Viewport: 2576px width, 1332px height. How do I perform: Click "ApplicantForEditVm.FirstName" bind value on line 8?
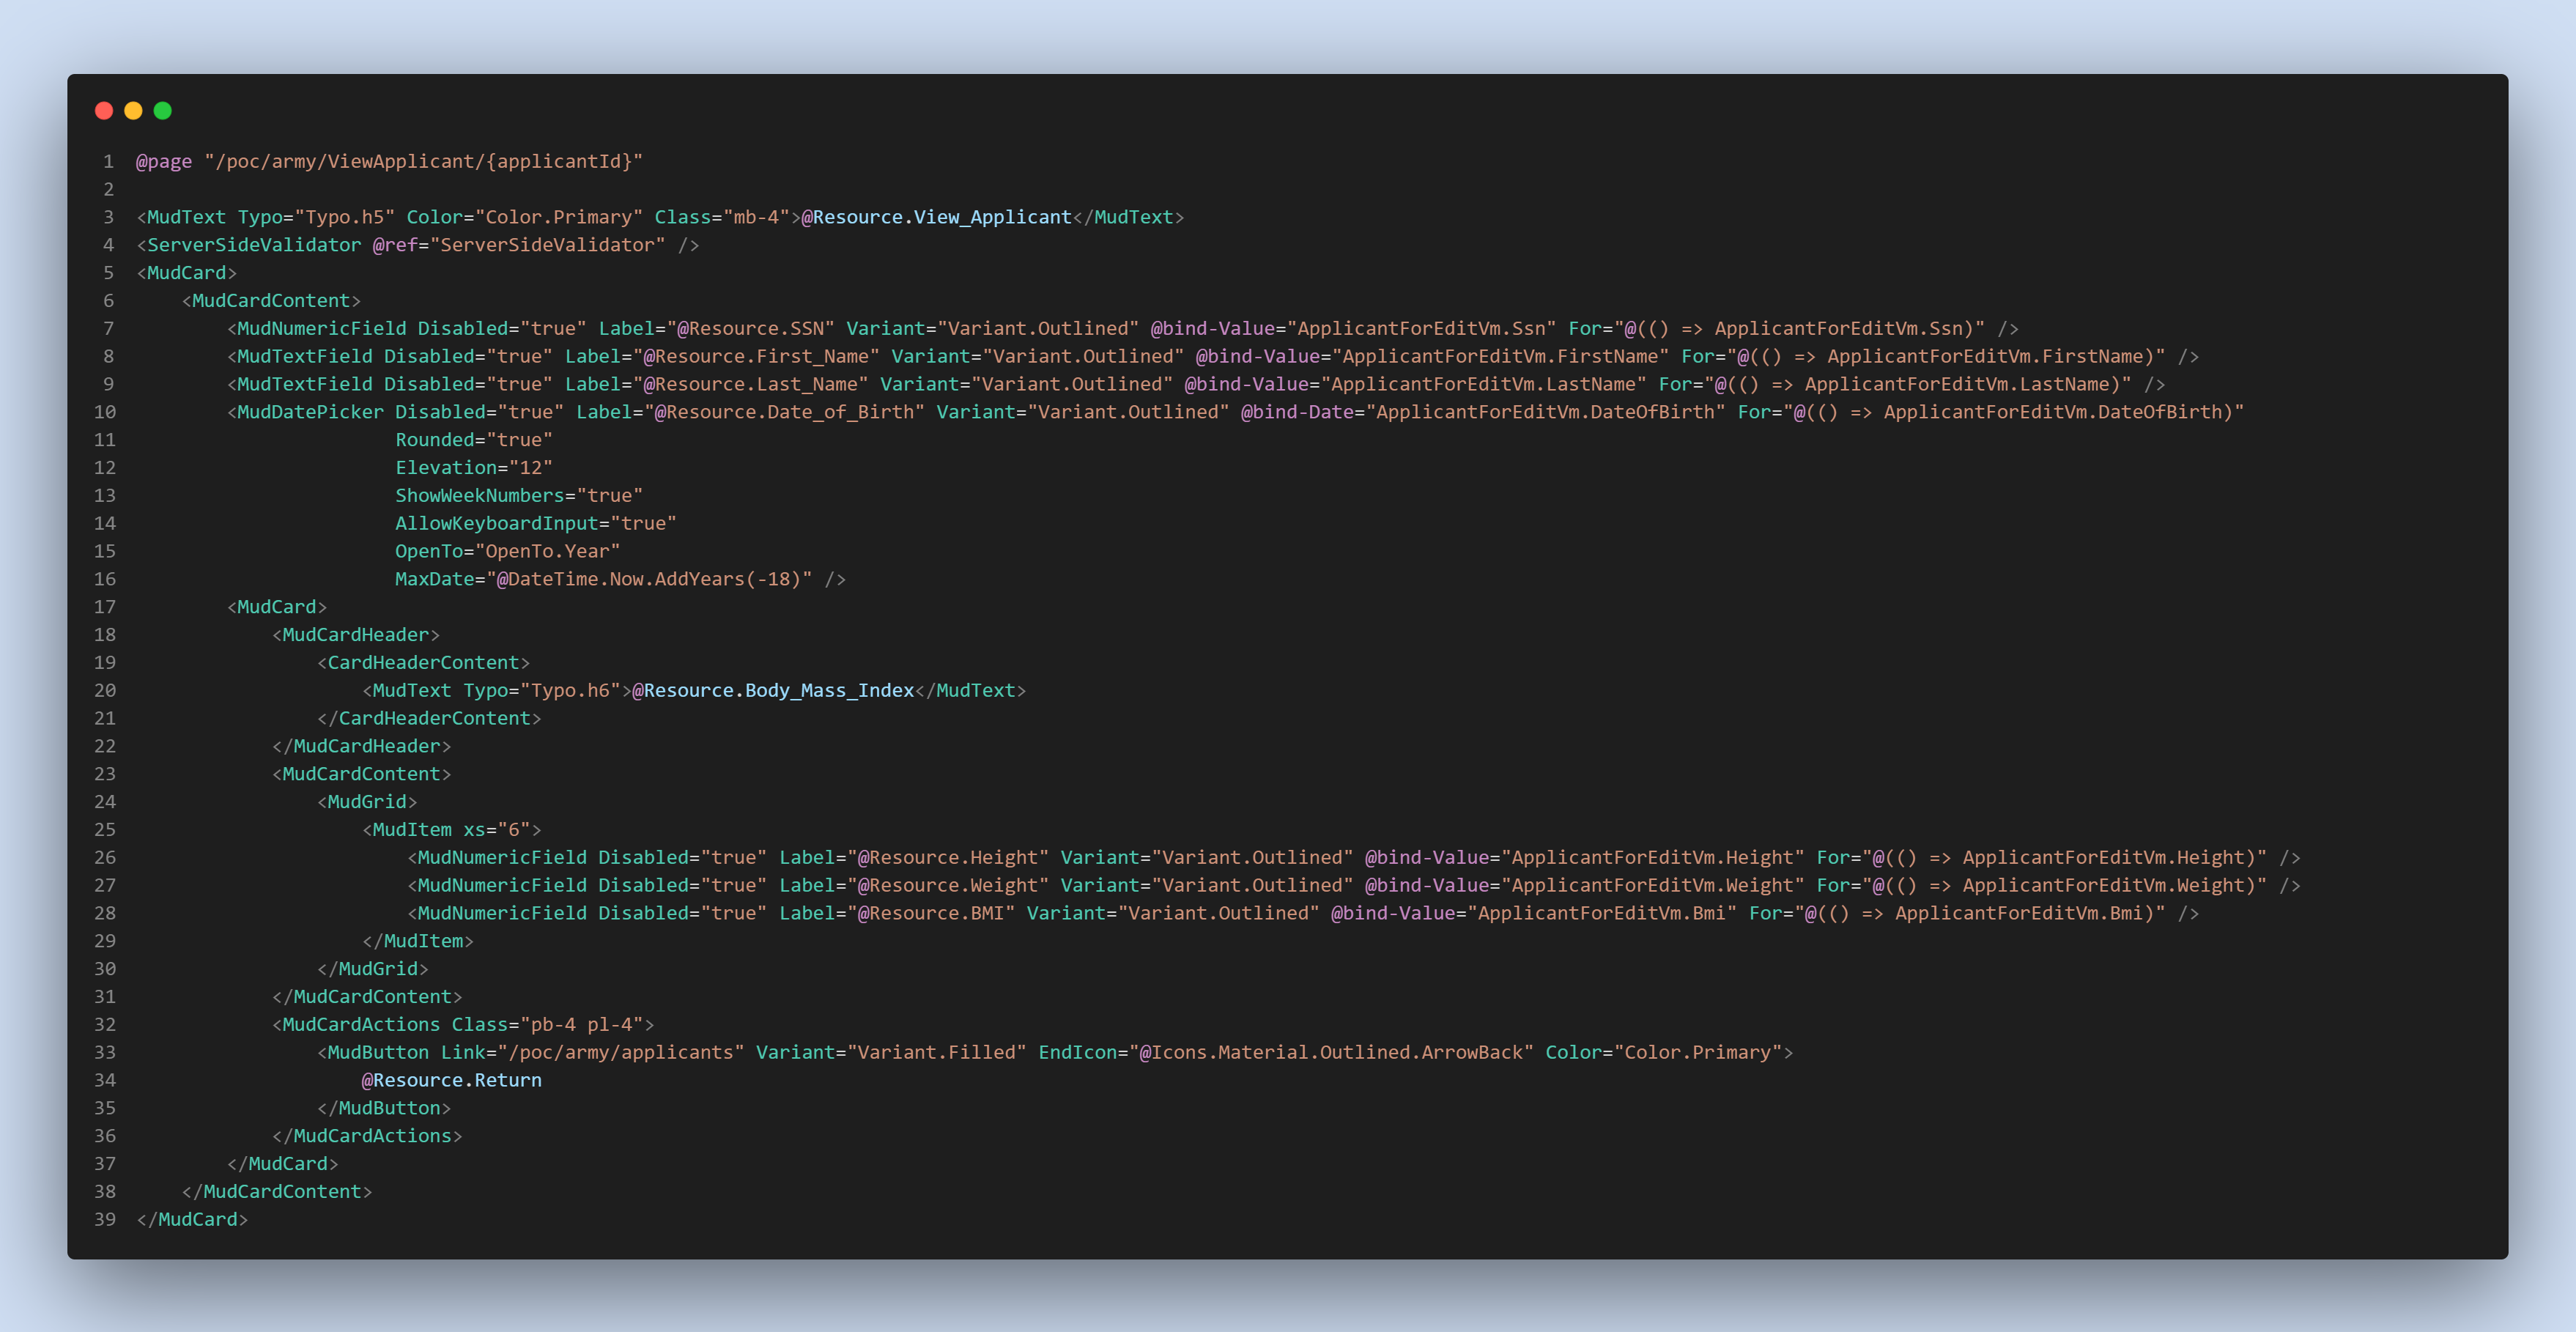pos(1501,357)
